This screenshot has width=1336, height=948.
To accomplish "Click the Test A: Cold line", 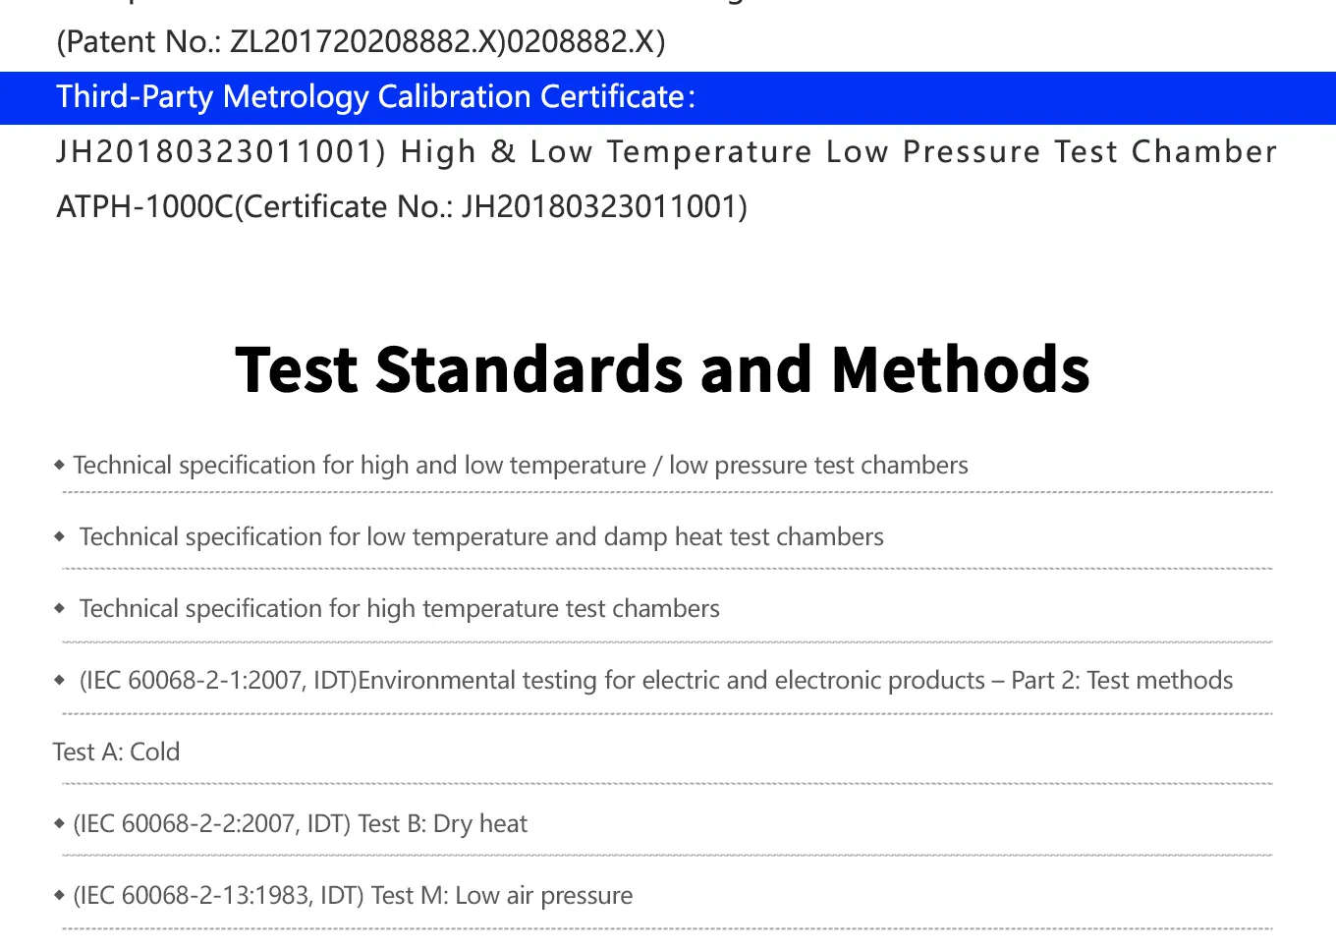I will [116, 752].
